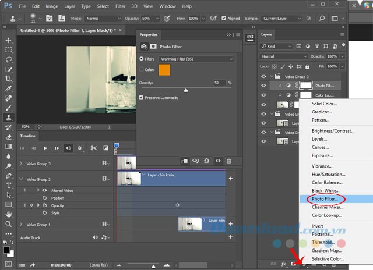The height and width of the screenshot is (270, 373).
Task: Expand Video Group 3 in Timeline
Action: [21, 164]
